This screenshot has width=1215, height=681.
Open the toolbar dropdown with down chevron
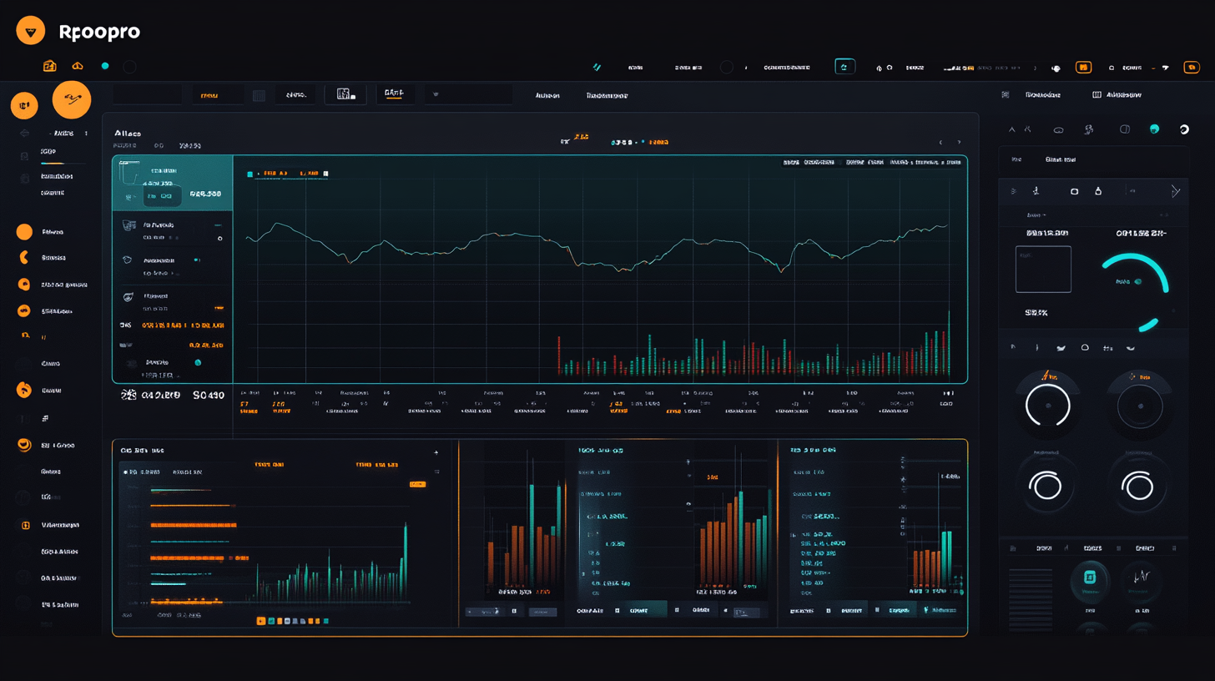[x=468, y=95]
